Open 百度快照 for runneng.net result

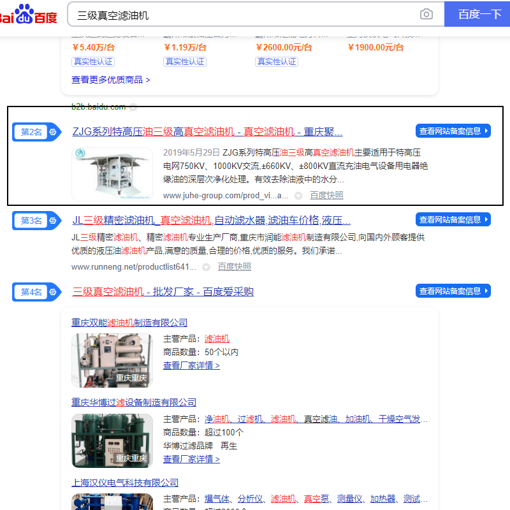tap(234, 267)
